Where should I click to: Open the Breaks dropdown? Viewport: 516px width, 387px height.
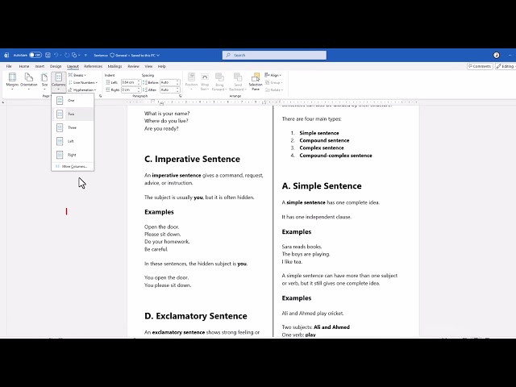(77, 75)
